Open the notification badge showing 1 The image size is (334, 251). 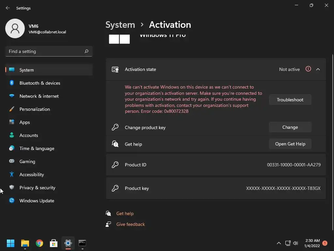click(325, 243)
